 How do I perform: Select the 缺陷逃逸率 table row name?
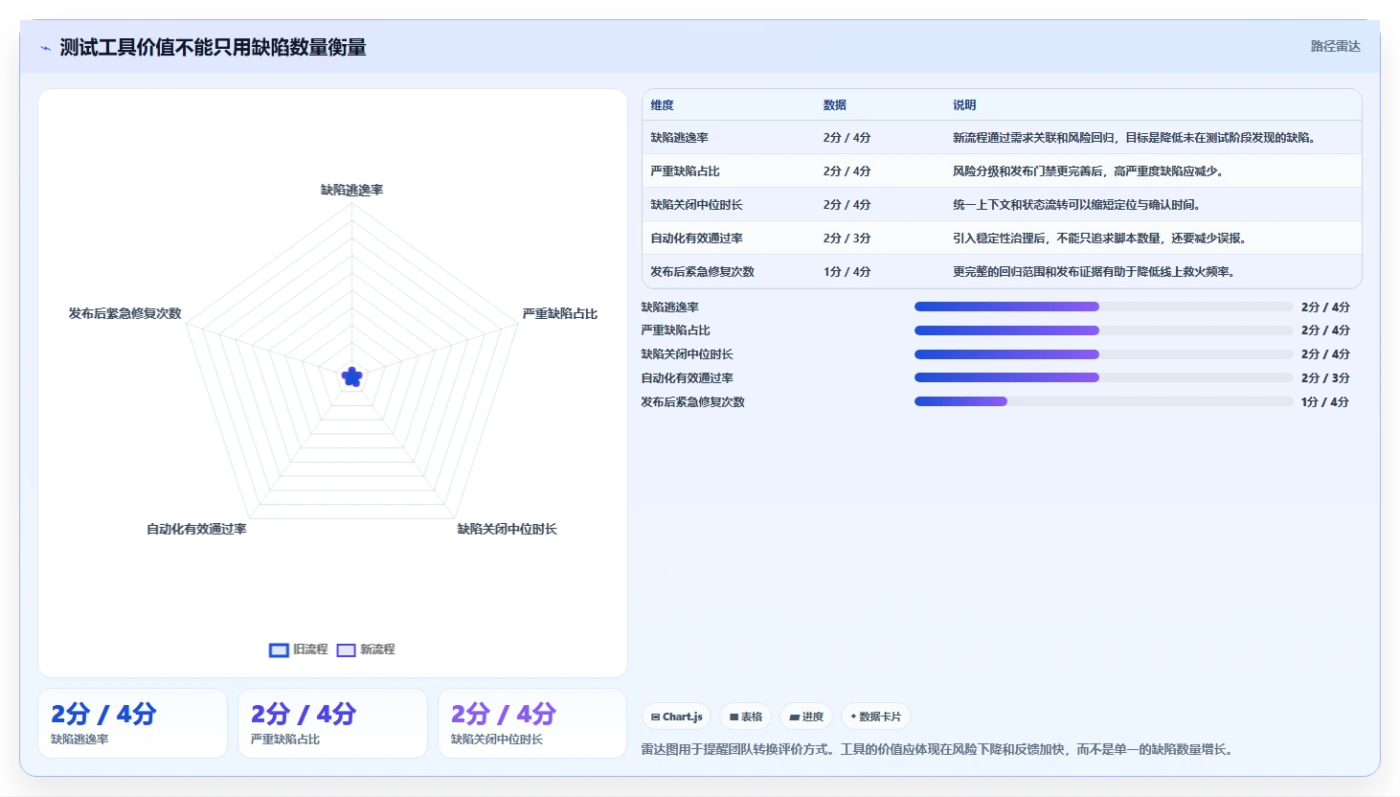point(679,138)
